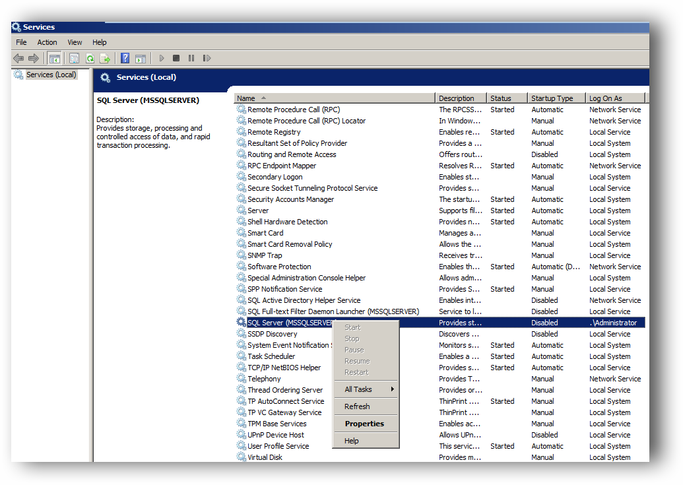Click the gear icon in the Services (Local) header
The image size is (683, 485).
pos(106,77)
